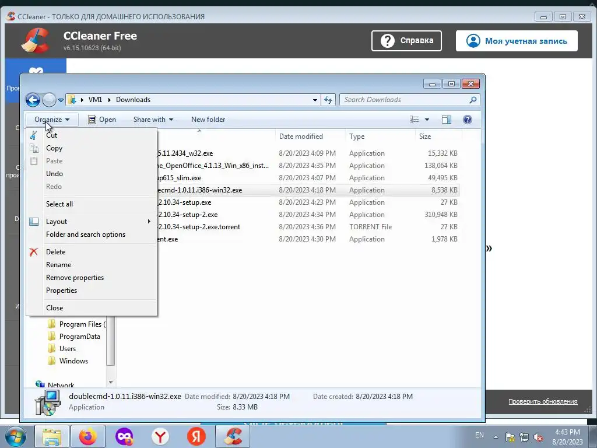Choose Undo from Organize menu
597x448 pixels.
coord(92,174)
